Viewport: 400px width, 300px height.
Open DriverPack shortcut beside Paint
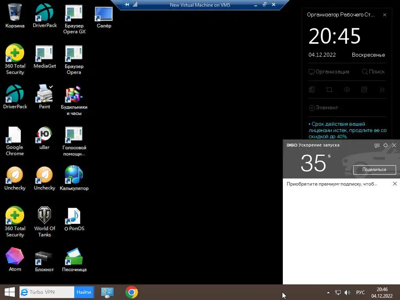15,97
